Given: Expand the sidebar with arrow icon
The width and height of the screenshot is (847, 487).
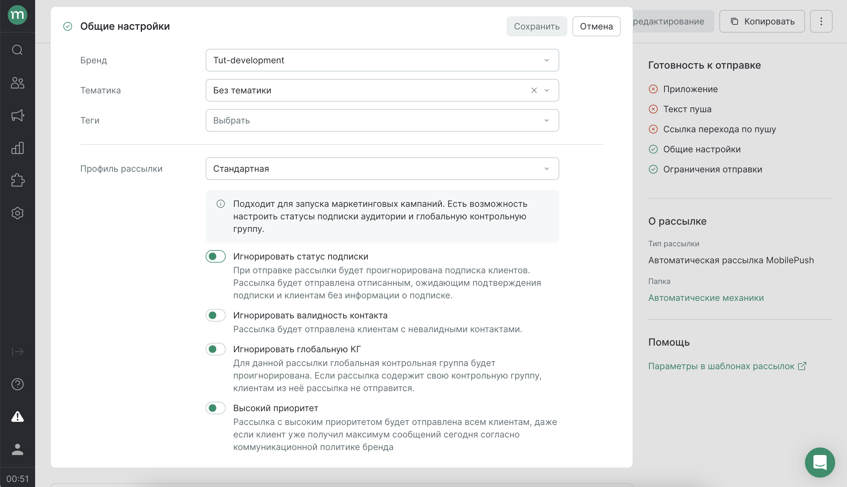Looking at the screenshot, I should click(x=17, y=352).
